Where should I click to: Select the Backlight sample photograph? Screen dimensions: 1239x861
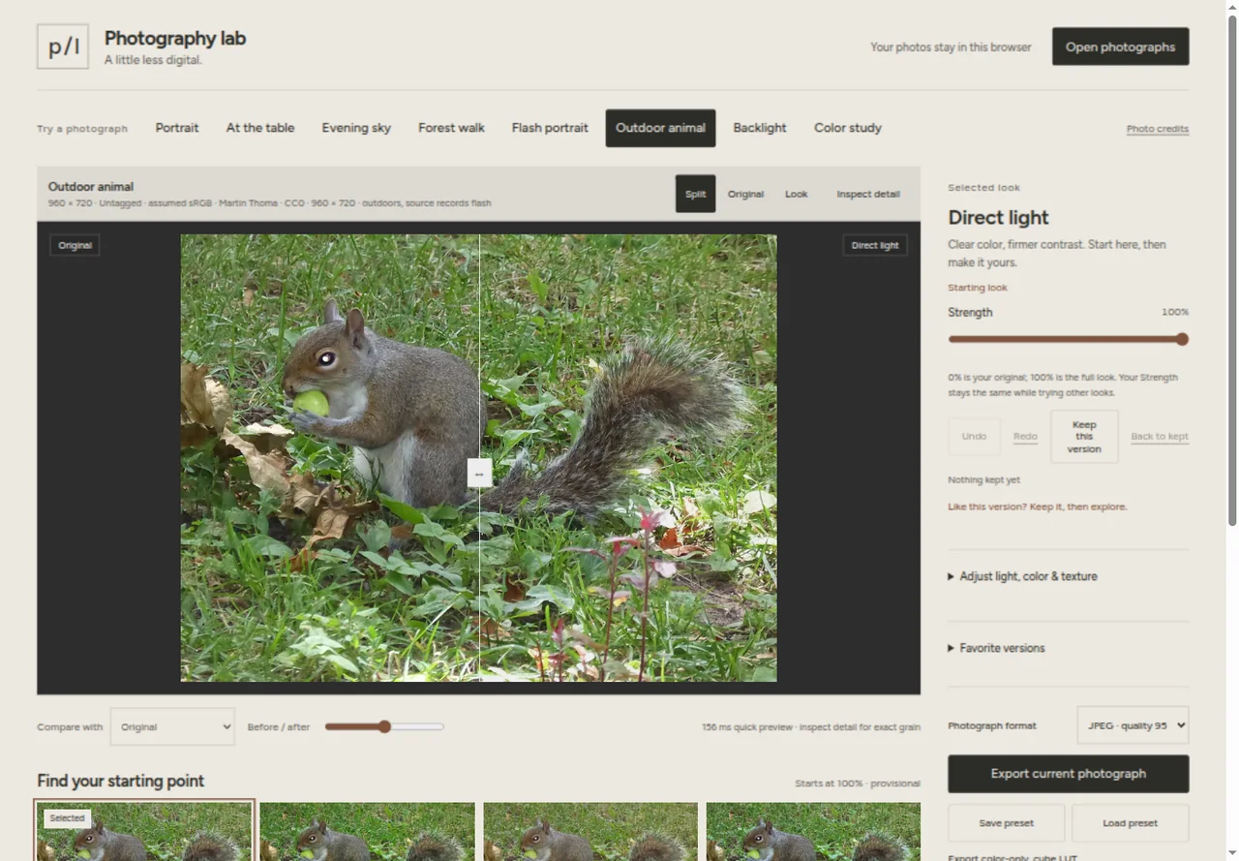[x=760, y=128]
